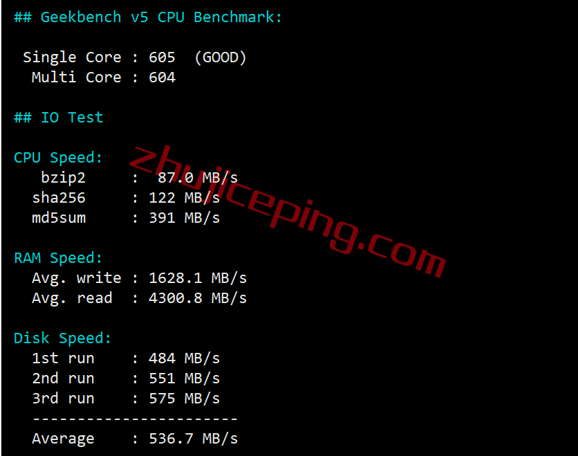Click the 1st run result 484 MB/s
This screenshot has height=456, width=578.
[184, 358]
